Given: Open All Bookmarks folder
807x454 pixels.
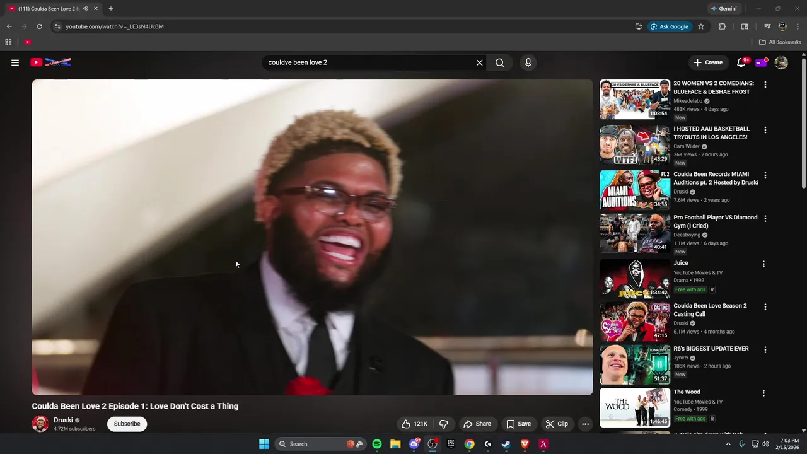Looking at the screenshot, I should (780, 42).
